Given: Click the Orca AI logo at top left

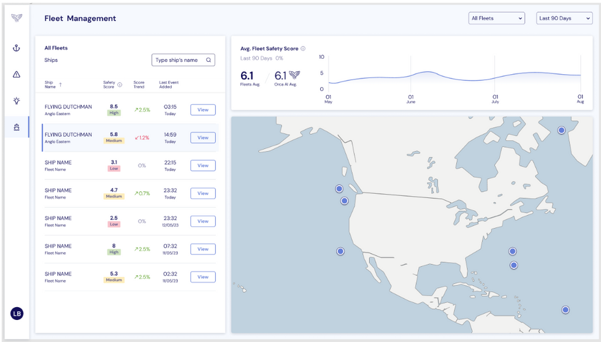Looking at the screenshot, I should 17,18.
